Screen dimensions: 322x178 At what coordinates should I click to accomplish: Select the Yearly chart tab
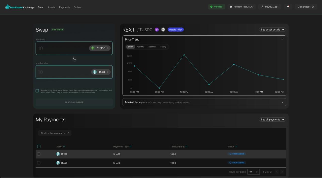pyautogui.click(x=163, y=47)
